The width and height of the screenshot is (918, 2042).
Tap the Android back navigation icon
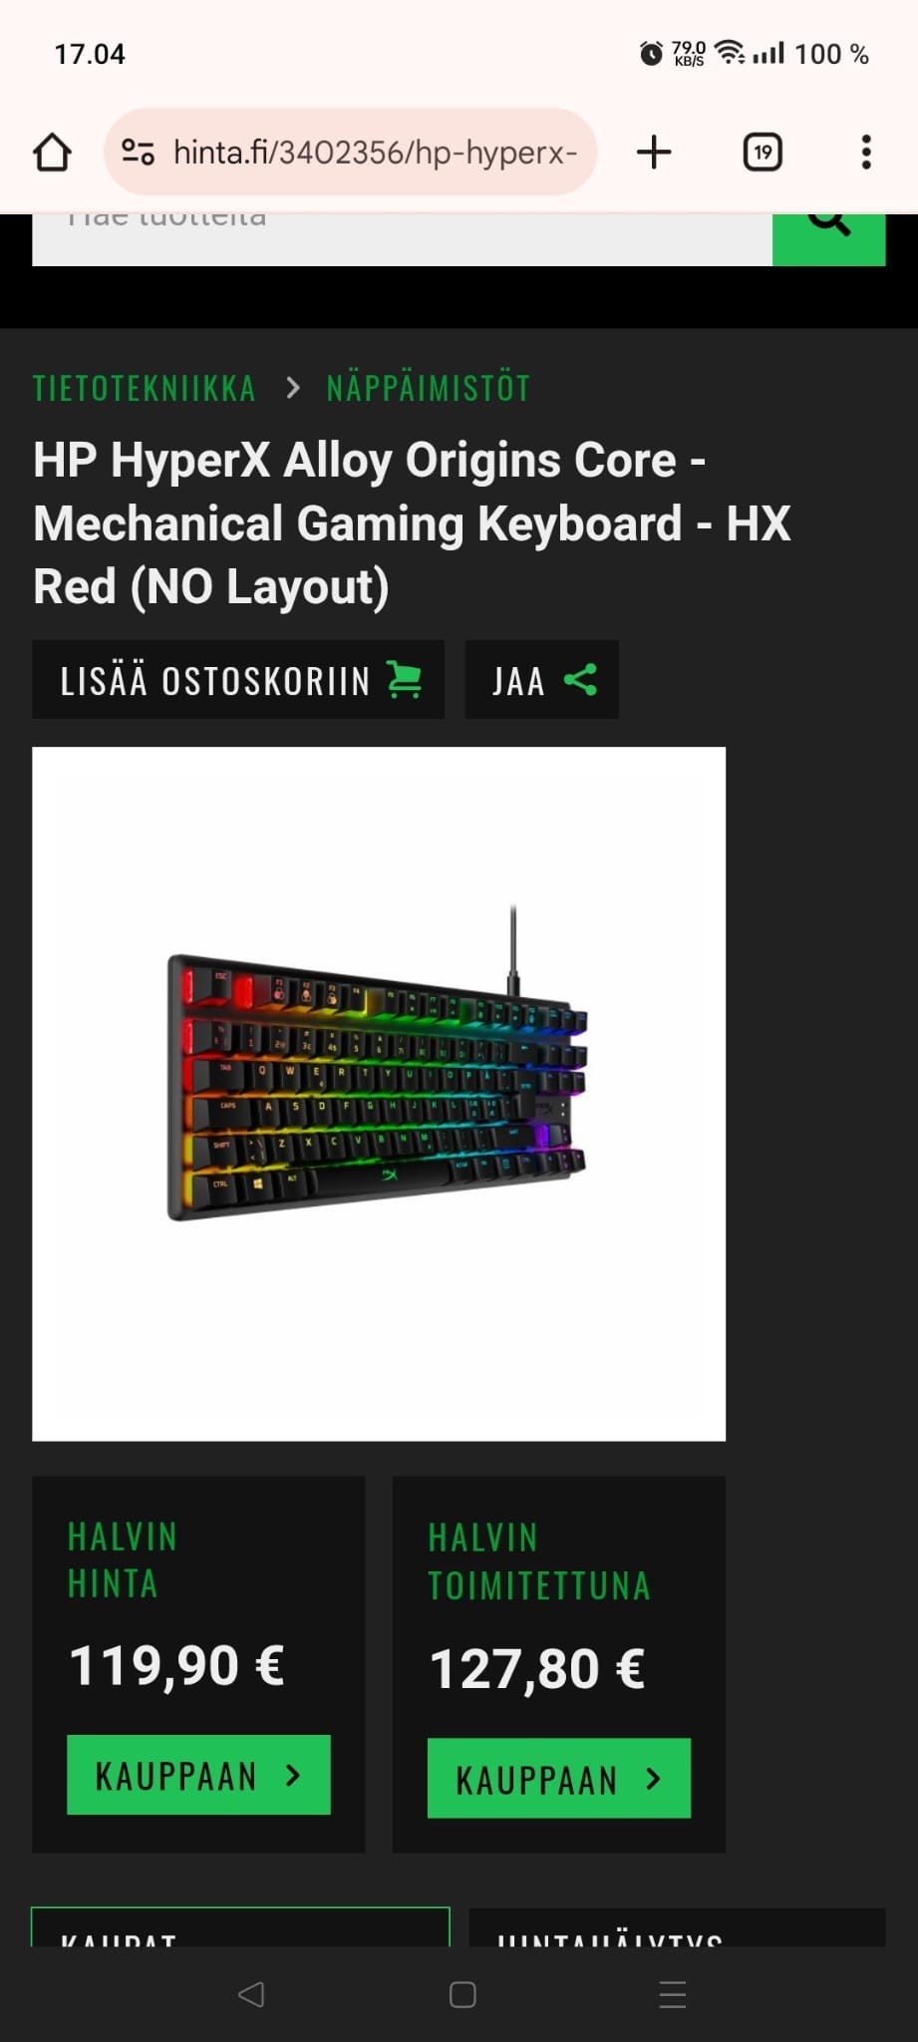(x=251, y=1994)
